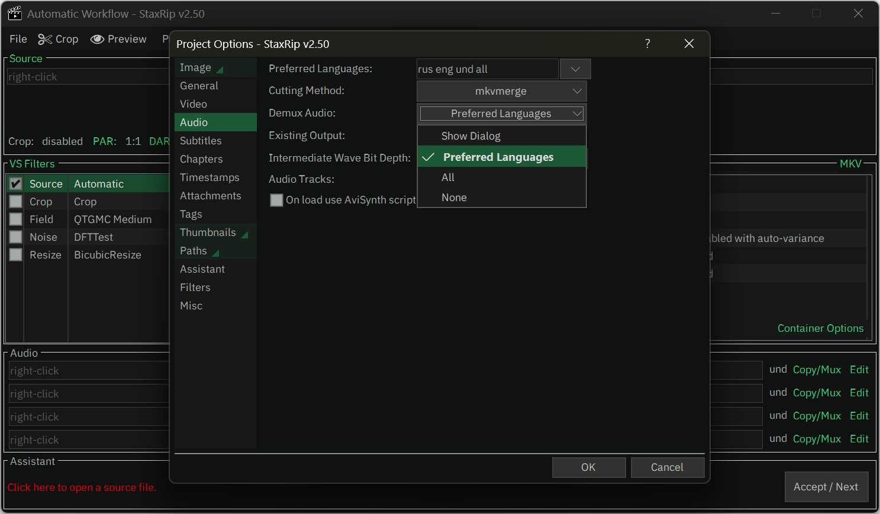Click OK in Project Options
Screen dimensions: 880x514
coord(589,467)
